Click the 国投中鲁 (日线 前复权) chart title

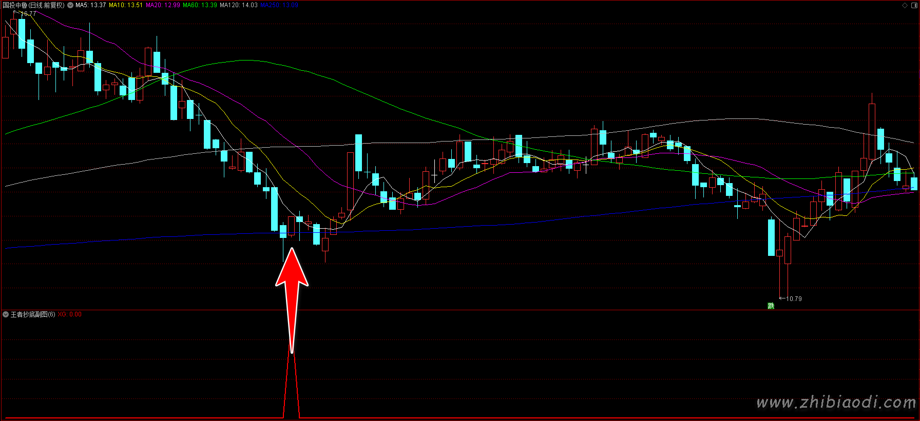34,5
